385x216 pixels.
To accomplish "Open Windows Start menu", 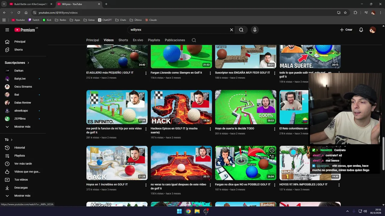I will 179,211.
